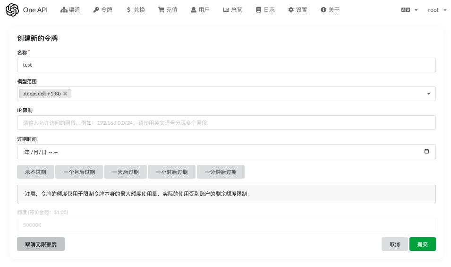451x267 pixels.
Task: Set expiry to 一天后过期
Action: (x=126, y=172)
